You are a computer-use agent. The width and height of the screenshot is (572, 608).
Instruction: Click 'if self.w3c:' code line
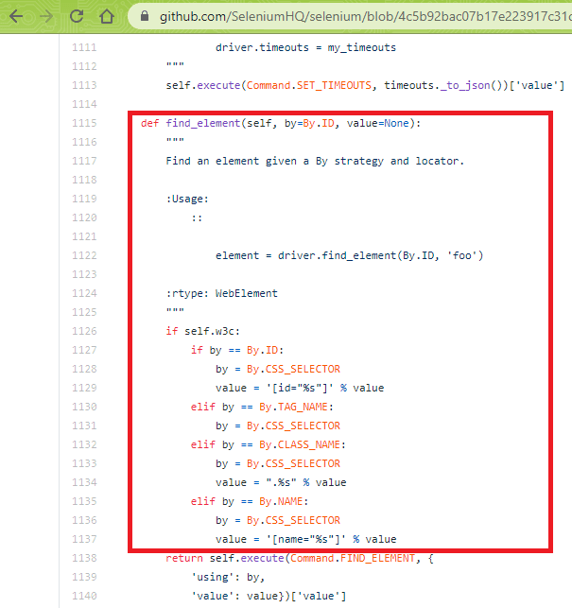pyautogui.click(x=203, y=331)
